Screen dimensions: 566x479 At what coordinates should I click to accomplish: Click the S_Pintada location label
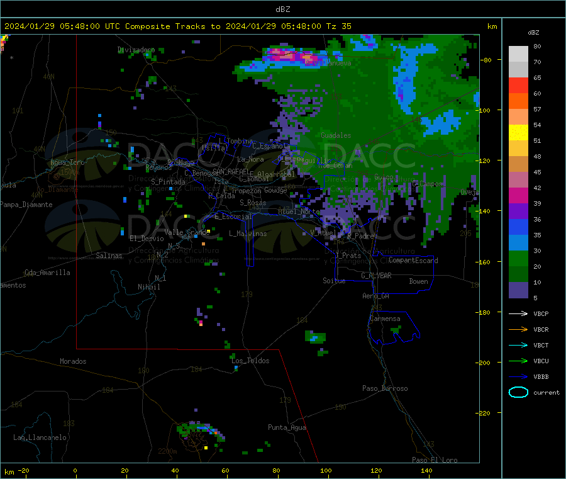[x=168, y=182]
